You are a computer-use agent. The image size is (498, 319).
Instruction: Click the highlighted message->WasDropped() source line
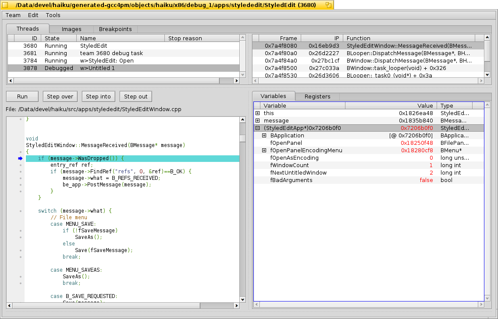(x=132, y=158)
